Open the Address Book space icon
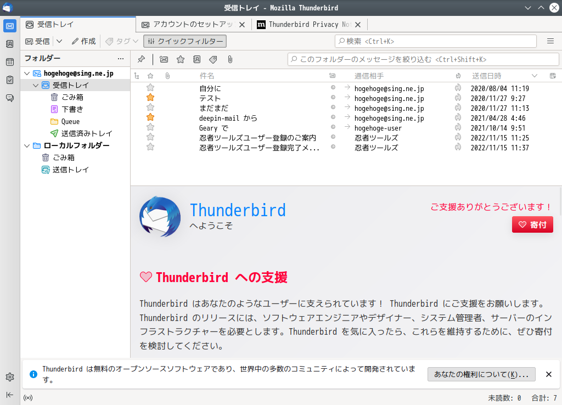 coord(10,44)
